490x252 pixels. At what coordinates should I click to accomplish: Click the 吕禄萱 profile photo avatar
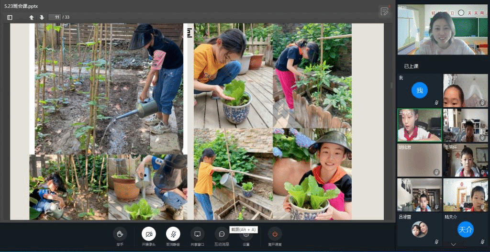419,230
